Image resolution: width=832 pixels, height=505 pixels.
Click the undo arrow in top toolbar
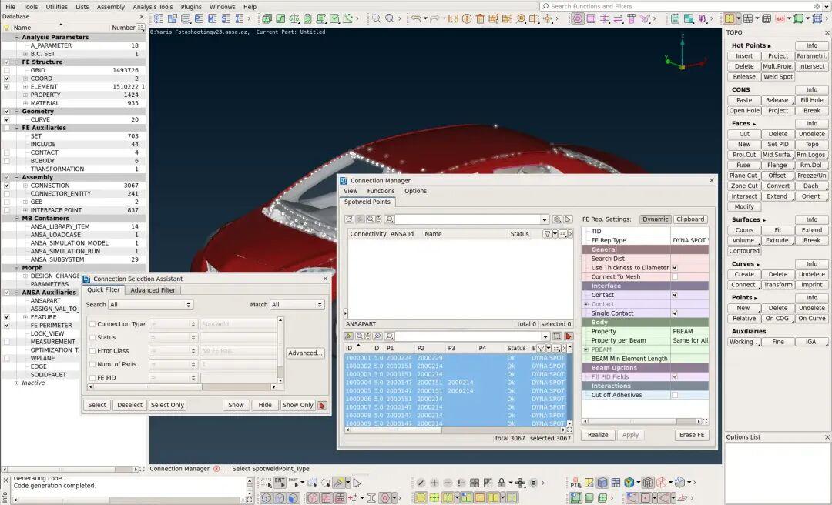417,18
